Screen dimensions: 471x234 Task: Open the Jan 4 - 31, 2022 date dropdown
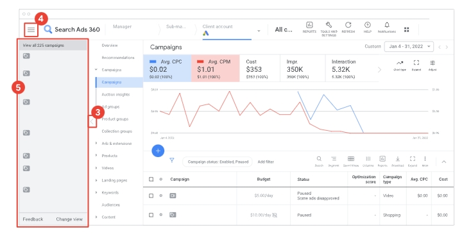coord(409,47)
